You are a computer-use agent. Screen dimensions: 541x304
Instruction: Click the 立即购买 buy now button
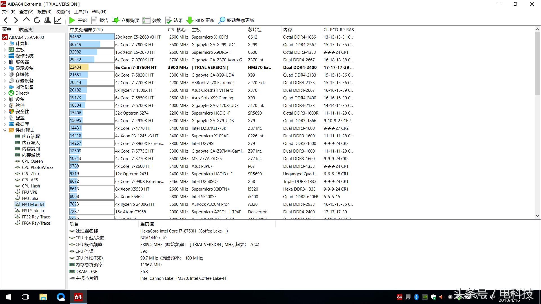point(126,20)
